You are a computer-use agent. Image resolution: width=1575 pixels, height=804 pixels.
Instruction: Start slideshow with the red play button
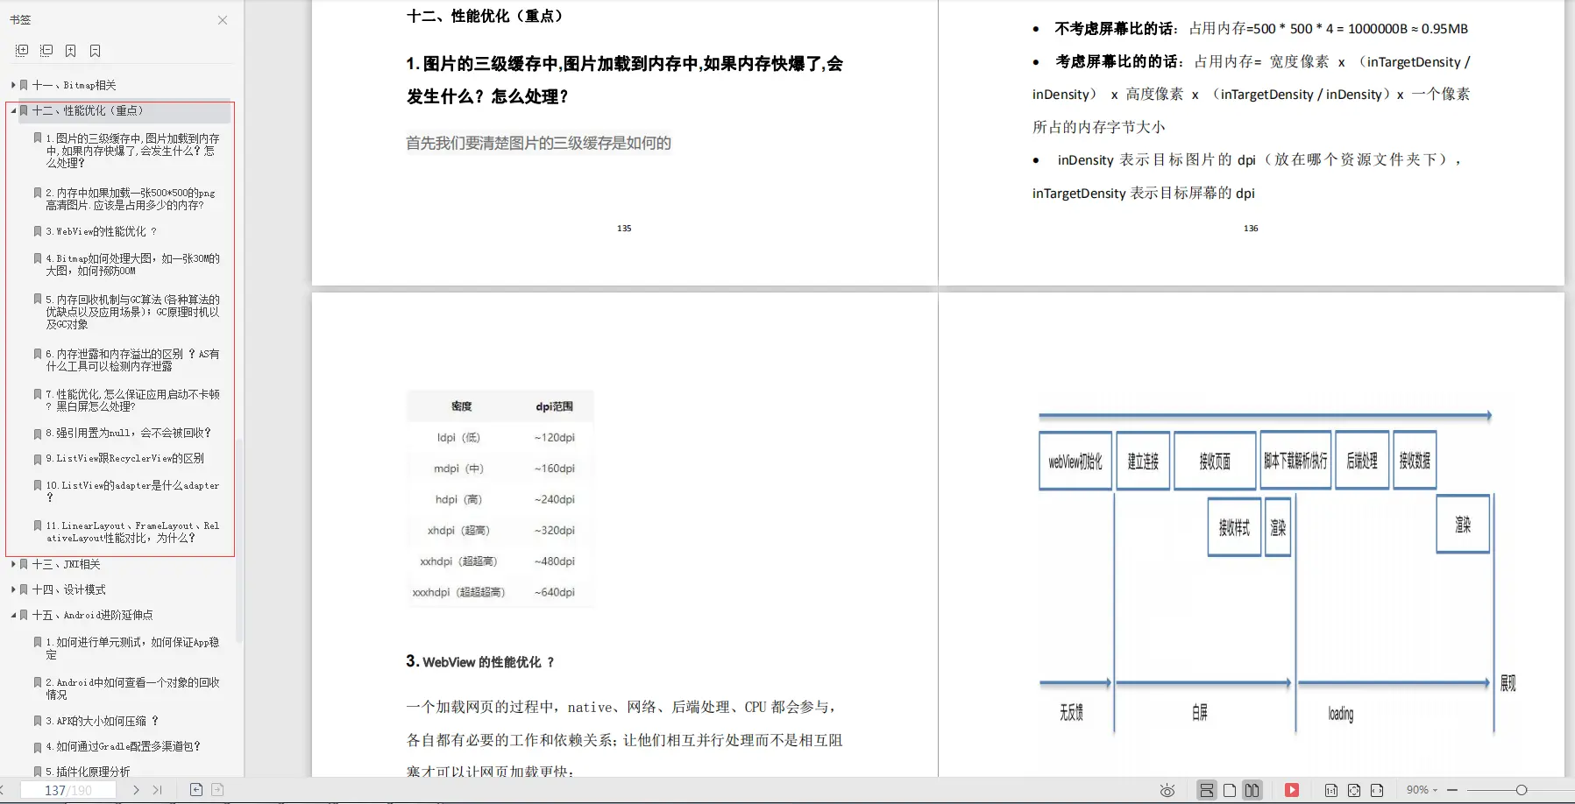(1292, 790)
